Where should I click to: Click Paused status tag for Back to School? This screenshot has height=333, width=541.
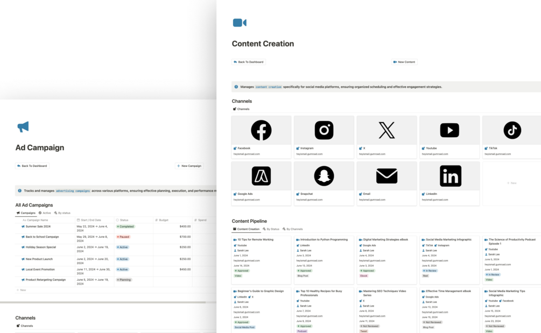pyautogui.click(x=123, y=237)
